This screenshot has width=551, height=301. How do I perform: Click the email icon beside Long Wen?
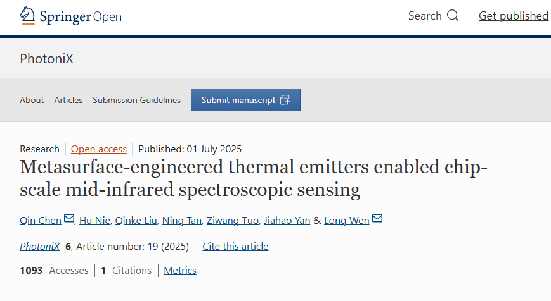tap(377, 219)
